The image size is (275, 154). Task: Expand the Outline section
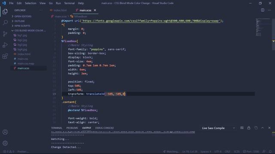[19, 21]
